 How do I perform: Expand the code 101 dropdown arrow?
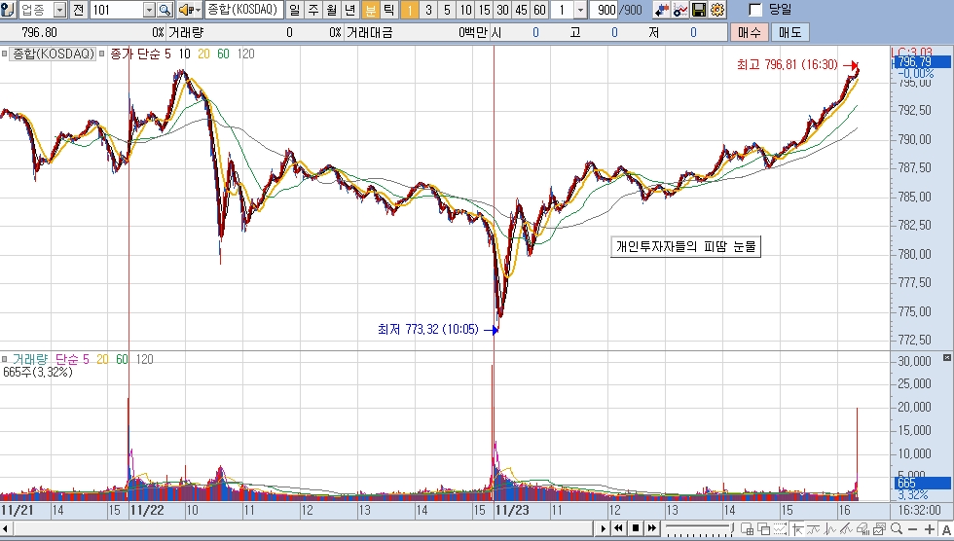pos(149,10)
